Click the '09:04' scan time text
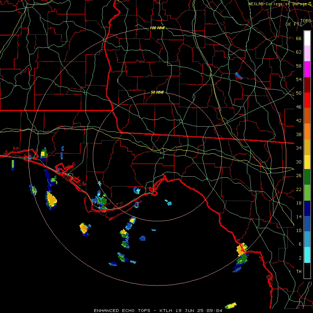Screen dimensions: 313x313 [x=214, y=311]
